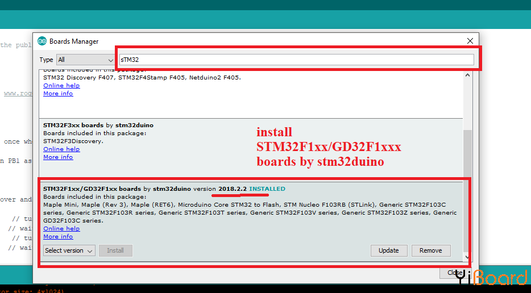Open the Type filter dropdown
The height and width of the screenshot is (293, 531).
(86, 60)
